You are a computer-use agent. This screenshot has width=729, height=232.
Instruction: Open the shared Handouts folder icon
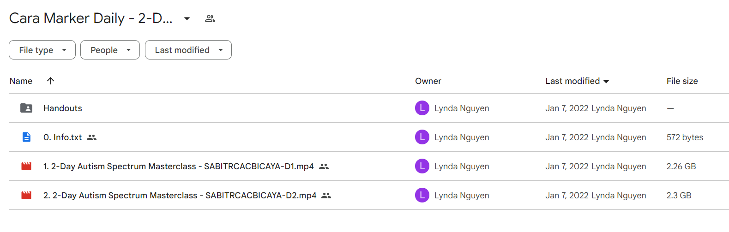26,108
